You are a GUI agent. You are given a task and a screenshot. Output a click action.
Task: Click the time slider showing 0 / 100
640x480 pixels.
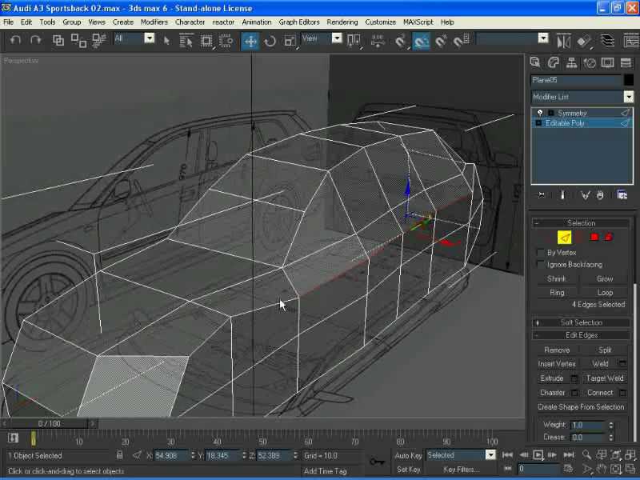50,424
